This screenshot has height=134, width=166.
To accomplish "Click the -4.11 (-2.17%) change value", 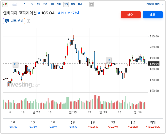I will click(x=68, y=13).
